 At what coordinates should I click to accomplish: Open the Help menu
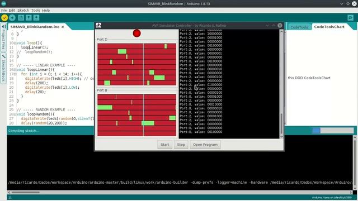(x=46, y=10)
